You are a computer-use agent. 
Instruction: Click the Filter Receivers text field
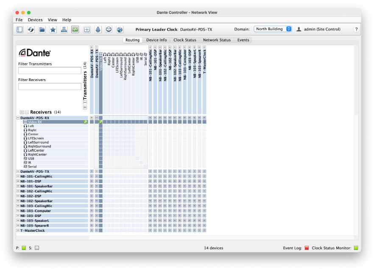pos(50,86)
